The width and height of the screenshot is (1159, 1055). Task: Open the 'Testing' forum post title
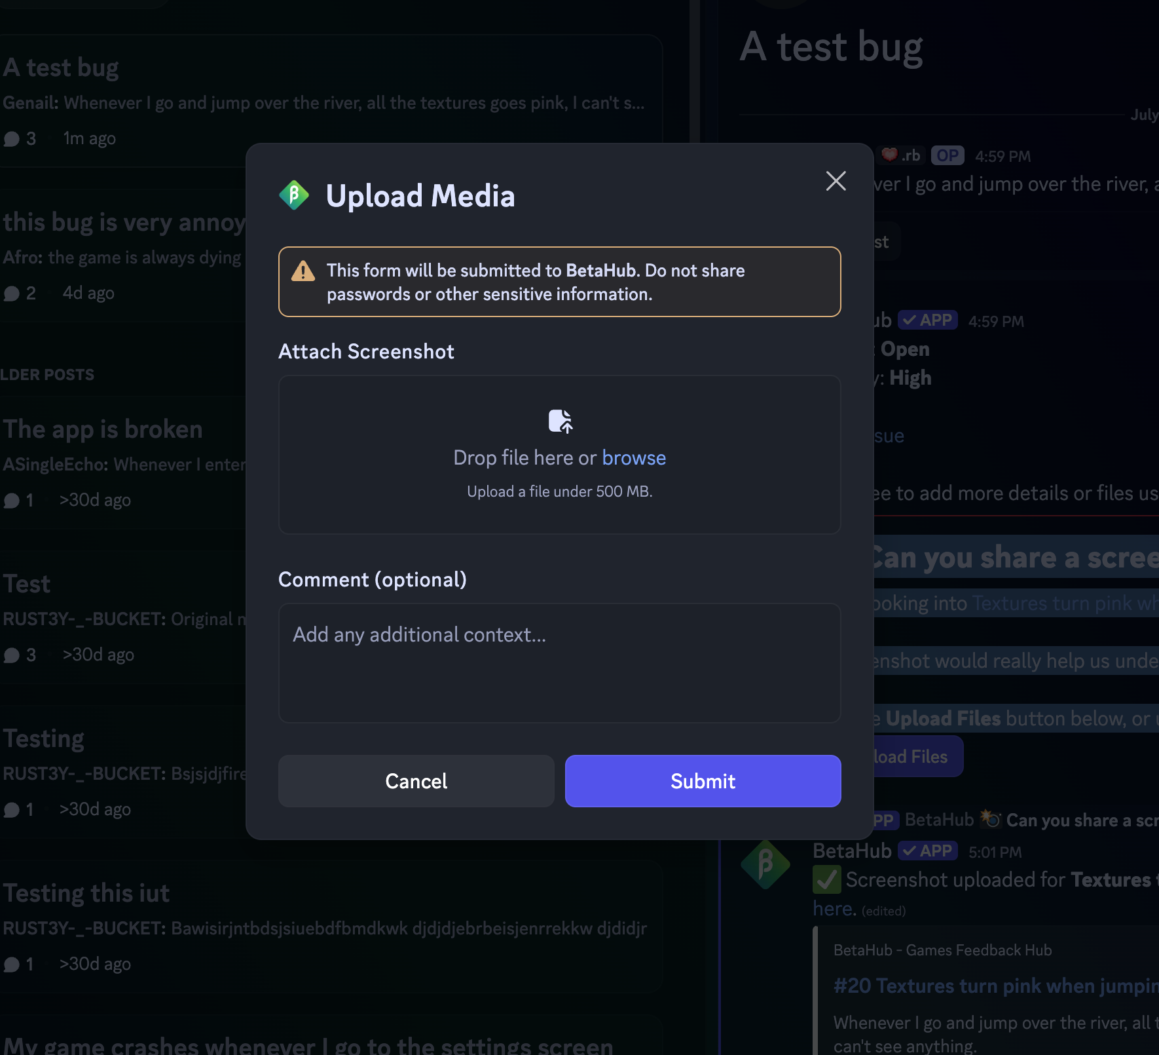43,738
